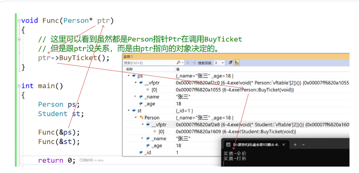Select the 监视 1 window title tab
The image size is (359, 173).
tap(128, 56)
